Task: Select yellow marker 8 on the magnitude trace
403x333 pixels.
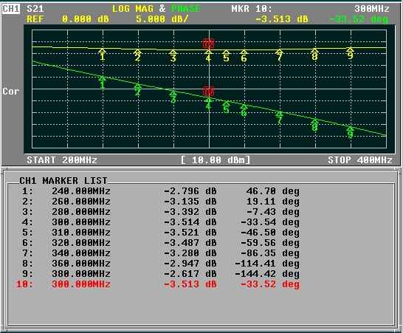Action: pyautogui.click(x=315, y=54)
